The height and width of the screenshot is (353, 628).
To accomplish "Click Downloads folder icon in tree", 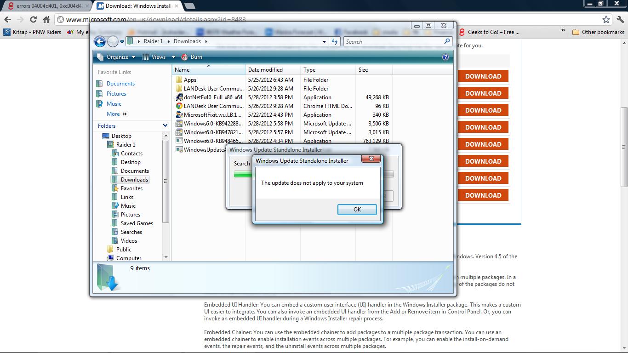I will (115, 180).
